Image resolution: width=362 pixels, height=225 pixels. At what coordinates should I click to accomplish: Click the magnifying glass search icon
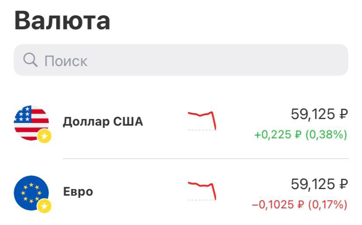tap(30, 60)
